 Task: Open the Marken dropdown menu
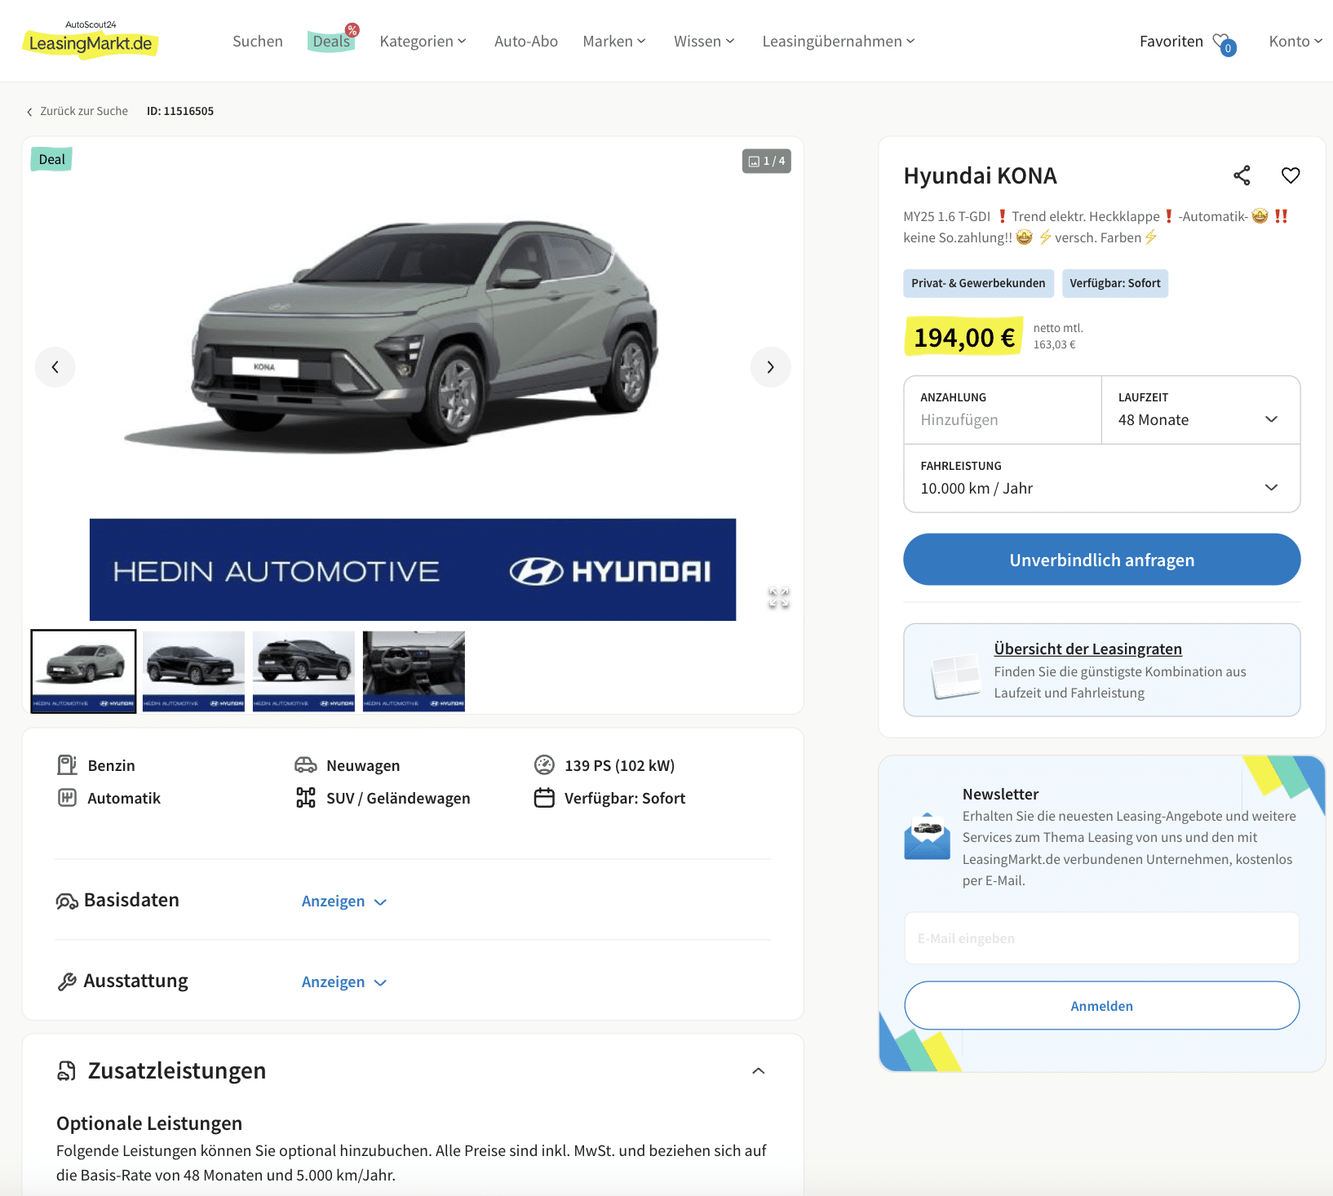[x=613, y=42]
